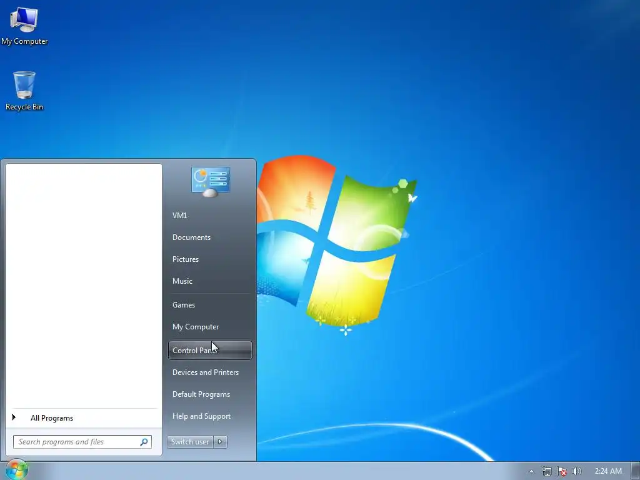Viewport: 640px width, 480px height.
Task: Expand All Programs list
Action: [x=84, y=418]
